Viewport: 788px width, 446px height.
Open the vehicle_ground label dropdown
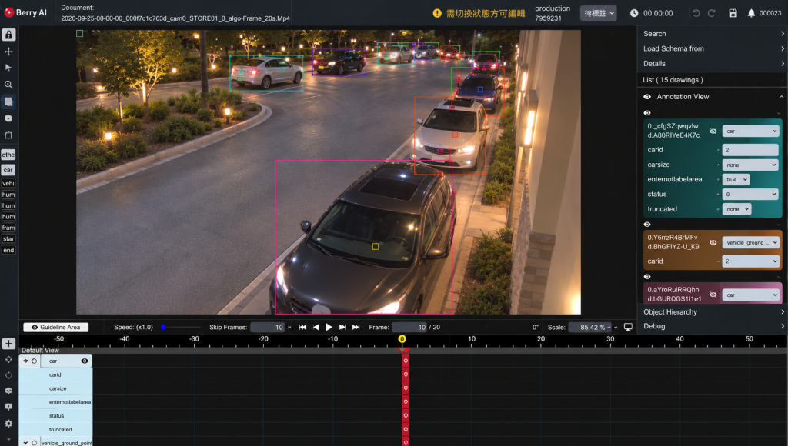(750, 242)
